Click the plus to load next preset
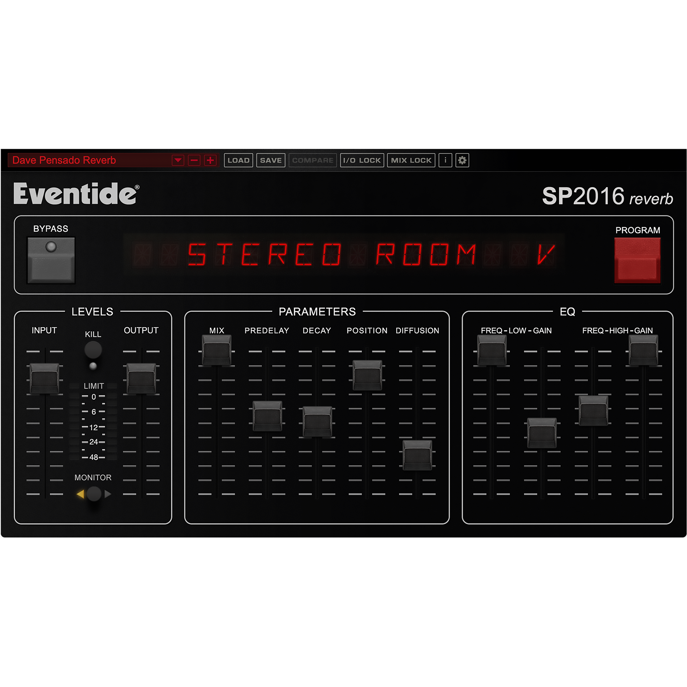Screen dimensions: 687x687 tap(210, 160)
